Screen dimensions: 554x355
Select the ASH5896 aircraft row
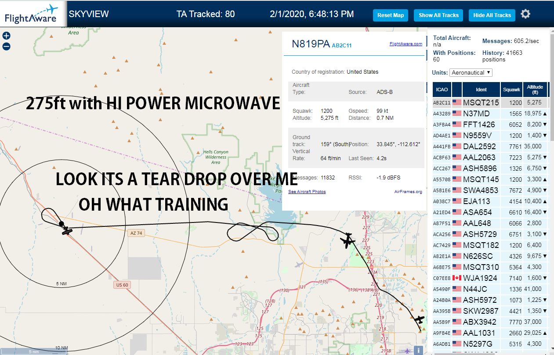(489, 168)
